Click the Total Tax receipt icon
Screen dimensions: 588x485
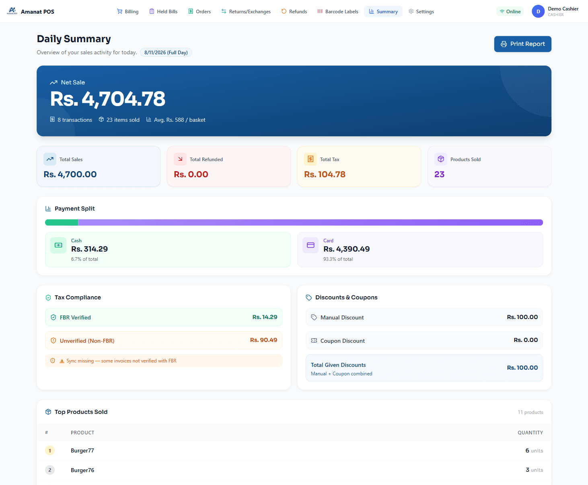pos(310,159)
